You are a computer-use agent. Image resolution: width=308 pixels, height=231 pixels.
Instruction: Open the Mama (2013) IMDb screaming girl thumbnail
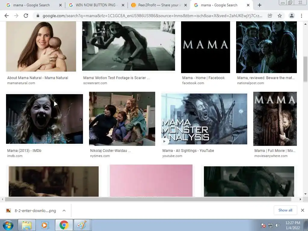(x=45, y=119)
